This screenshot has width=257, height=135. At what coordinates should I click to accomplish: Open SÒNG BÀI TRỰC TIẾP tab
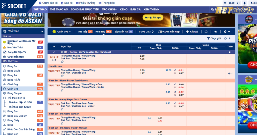tap(85, 9)
